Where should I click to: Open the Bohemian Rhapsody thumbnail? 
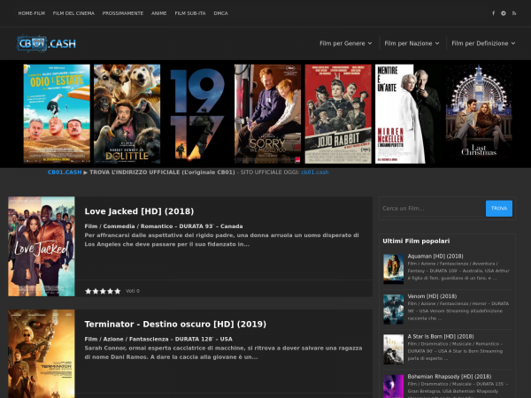pyautogui.click(x=393, y=387)
